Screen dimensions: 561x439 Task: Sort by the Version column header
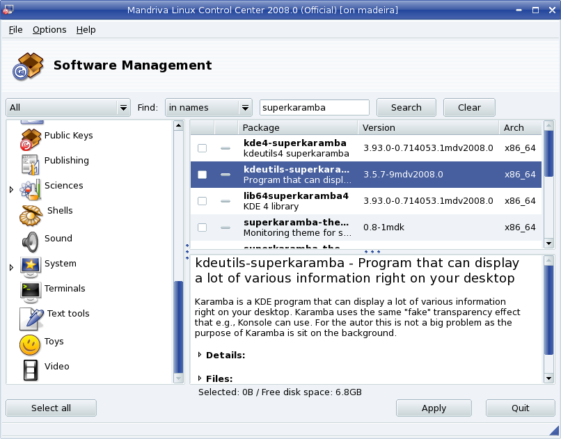coord(428,127)
